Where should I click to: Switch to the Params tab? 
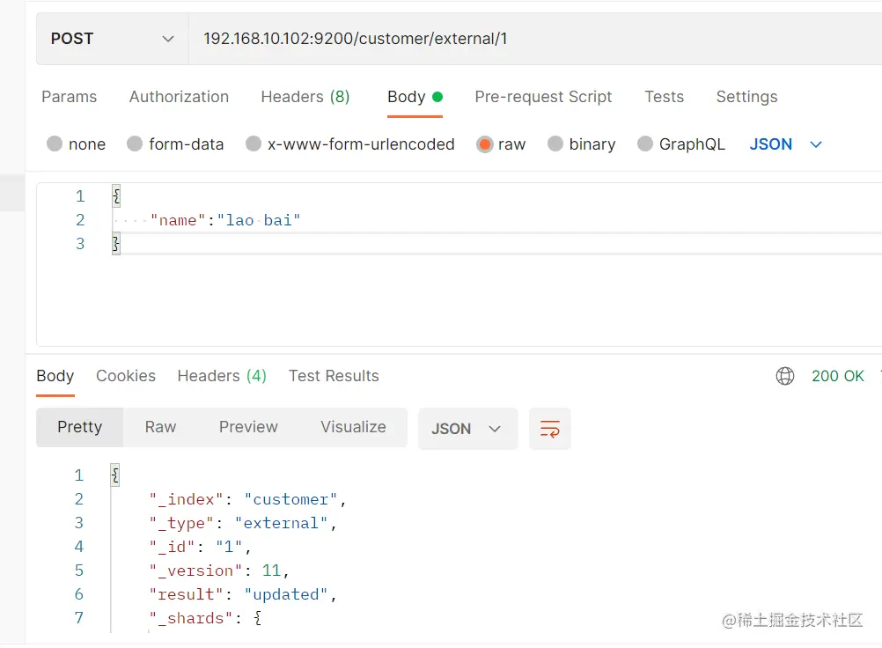pyautogui.click(x=70, y=97)
